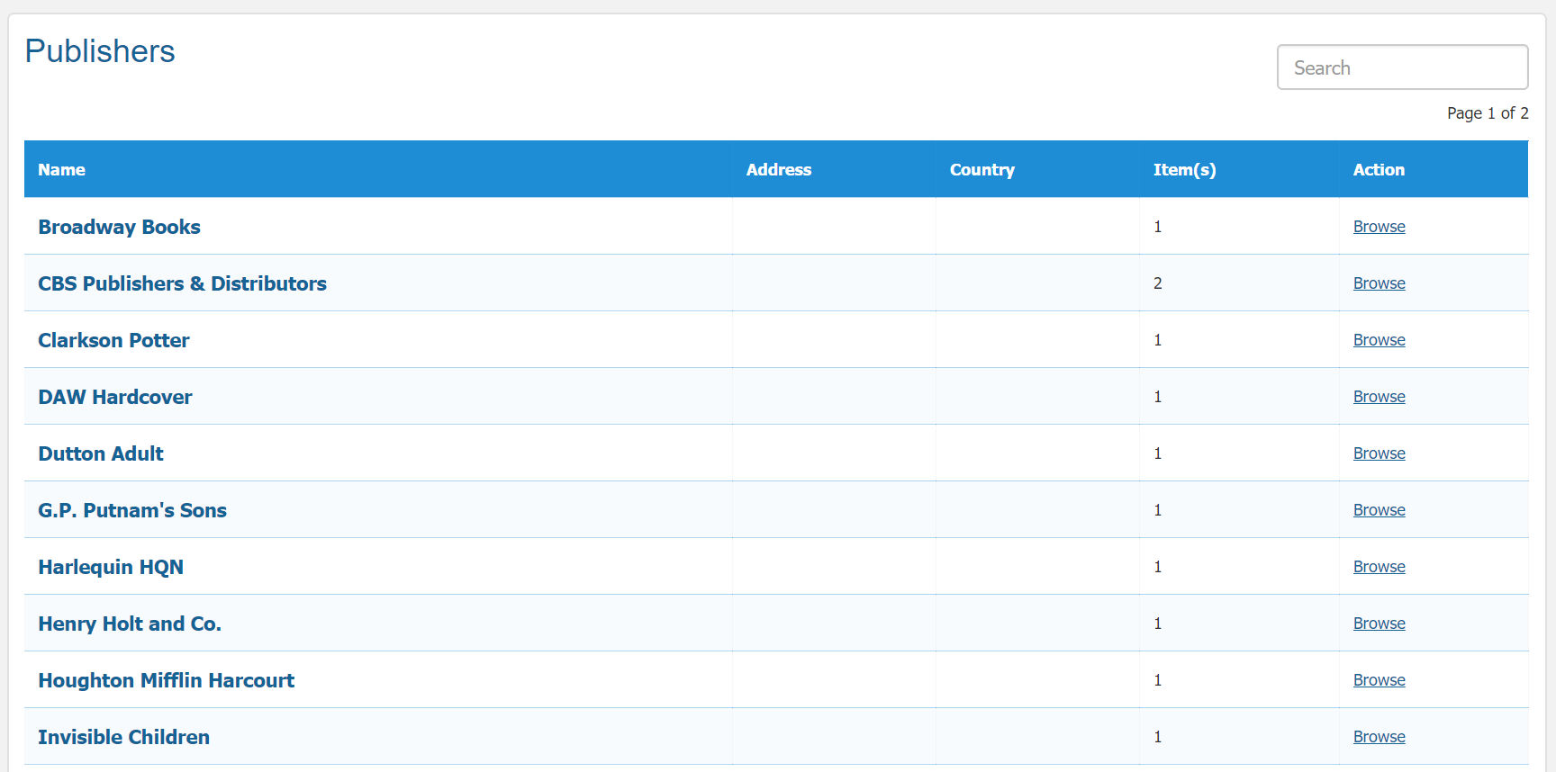Open G.P. Putnam's Sons publisher link
The height and width of the screenshot is (772, 1556).
pos(132,510)
